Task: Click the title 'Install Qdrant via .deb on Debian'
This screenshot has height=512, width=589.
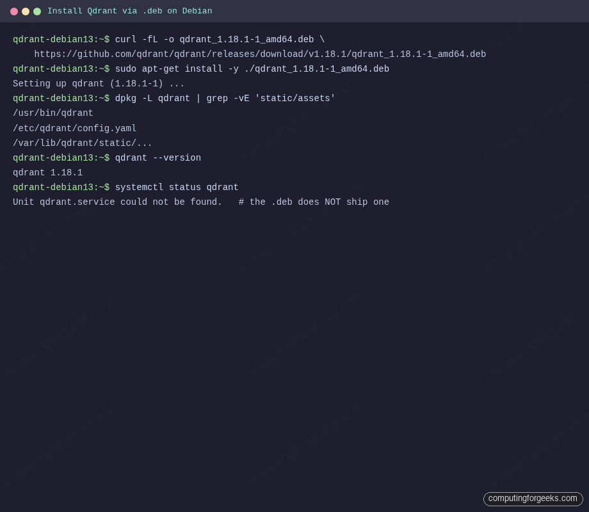Action: (x=129, y=11)
